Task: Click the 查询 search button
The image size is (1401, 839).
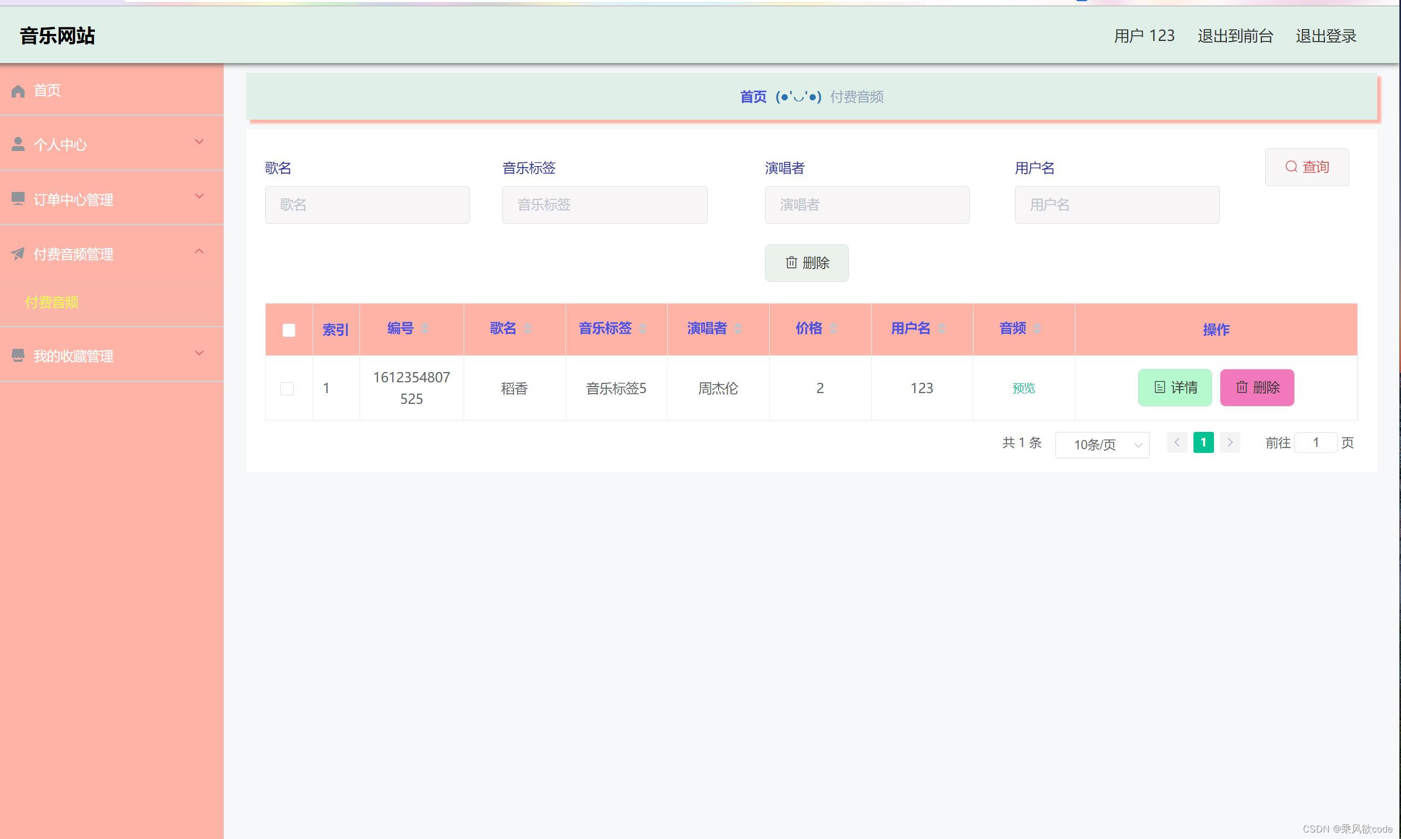Action: pos(1306,167)
